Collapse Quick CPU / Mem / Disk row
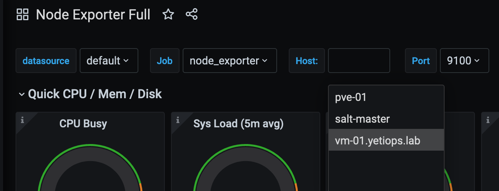499x191 pixels. [x=23, y=94]
